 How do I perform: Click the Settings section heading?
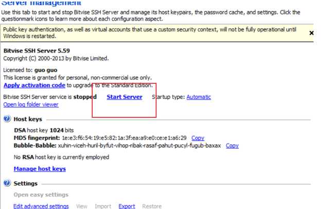(26, 183)
